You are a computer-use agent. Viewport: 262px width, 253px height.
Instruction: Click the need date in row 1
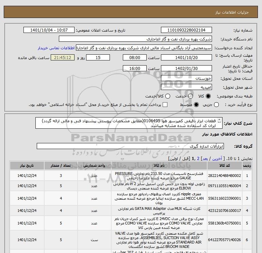27,176
